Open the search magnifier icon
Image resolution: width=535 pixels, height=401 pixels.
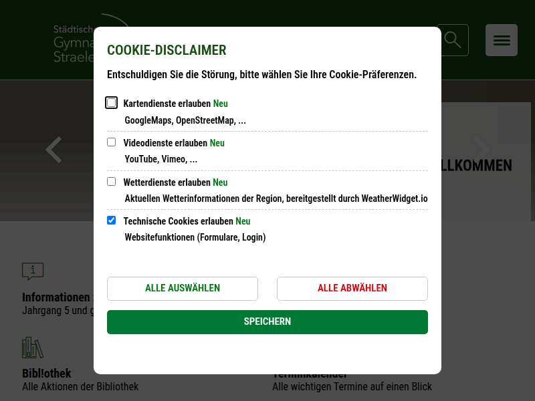tap(453, 40)
